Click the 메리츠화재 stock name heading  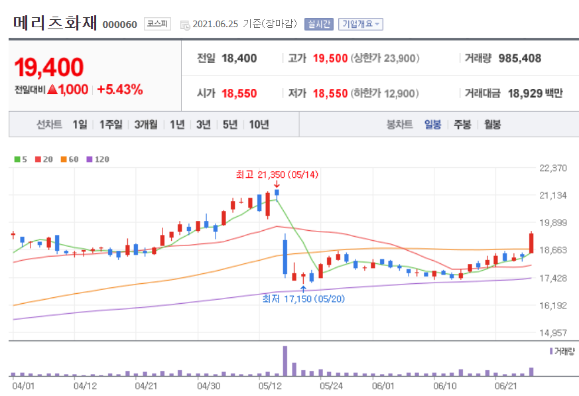pos(56,23)
